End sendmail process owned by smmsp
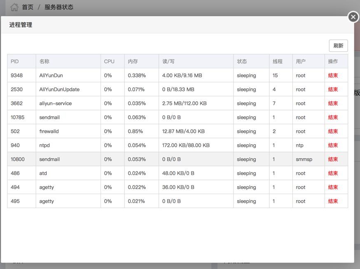 coord(333,159)
